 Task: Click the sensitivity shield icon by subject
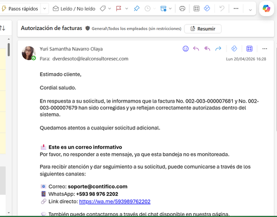pos(88,28)
